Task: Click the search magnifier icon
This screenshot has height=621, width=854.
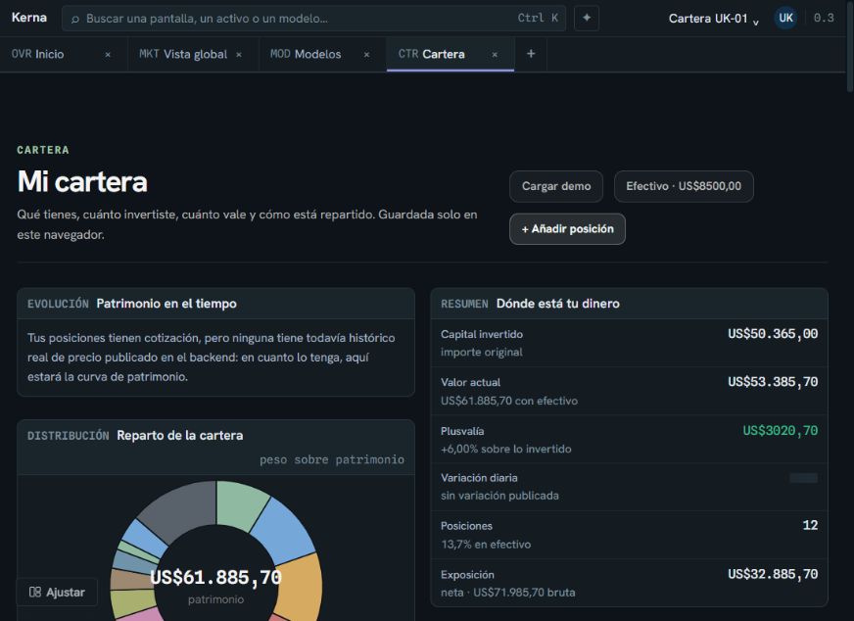Action: pyautogui.click(x=75, y=19)
